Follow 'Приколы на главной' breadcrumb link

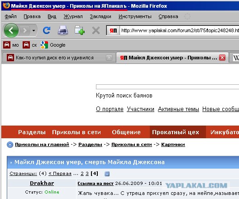pos(42,145)
